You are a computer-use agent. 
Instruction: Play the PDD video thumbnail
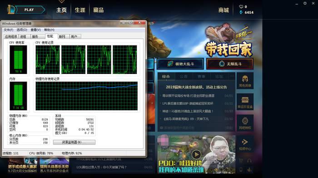(196, 154)
